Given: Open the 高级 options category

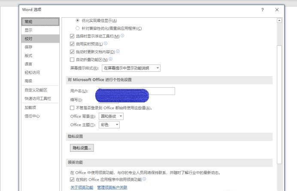Looking at the screenshot, I should tap(40, 81).
